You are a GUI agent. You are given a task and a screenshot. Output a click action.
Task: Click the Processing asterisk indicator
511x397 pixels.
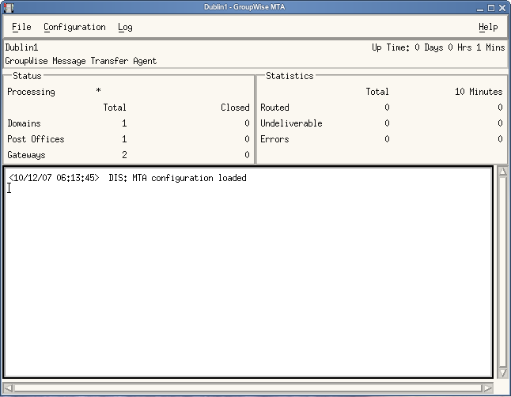(x=98, y=90)
